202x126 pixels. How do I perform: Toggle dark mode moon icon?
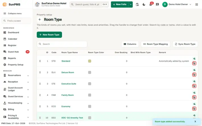tap(144, 4)
